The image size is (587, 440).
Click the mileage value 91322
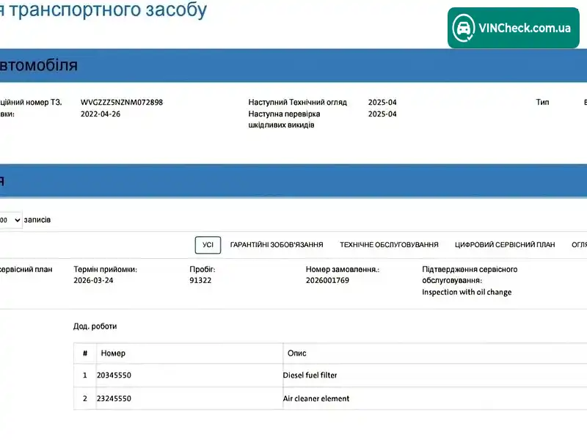pos(200,280)
